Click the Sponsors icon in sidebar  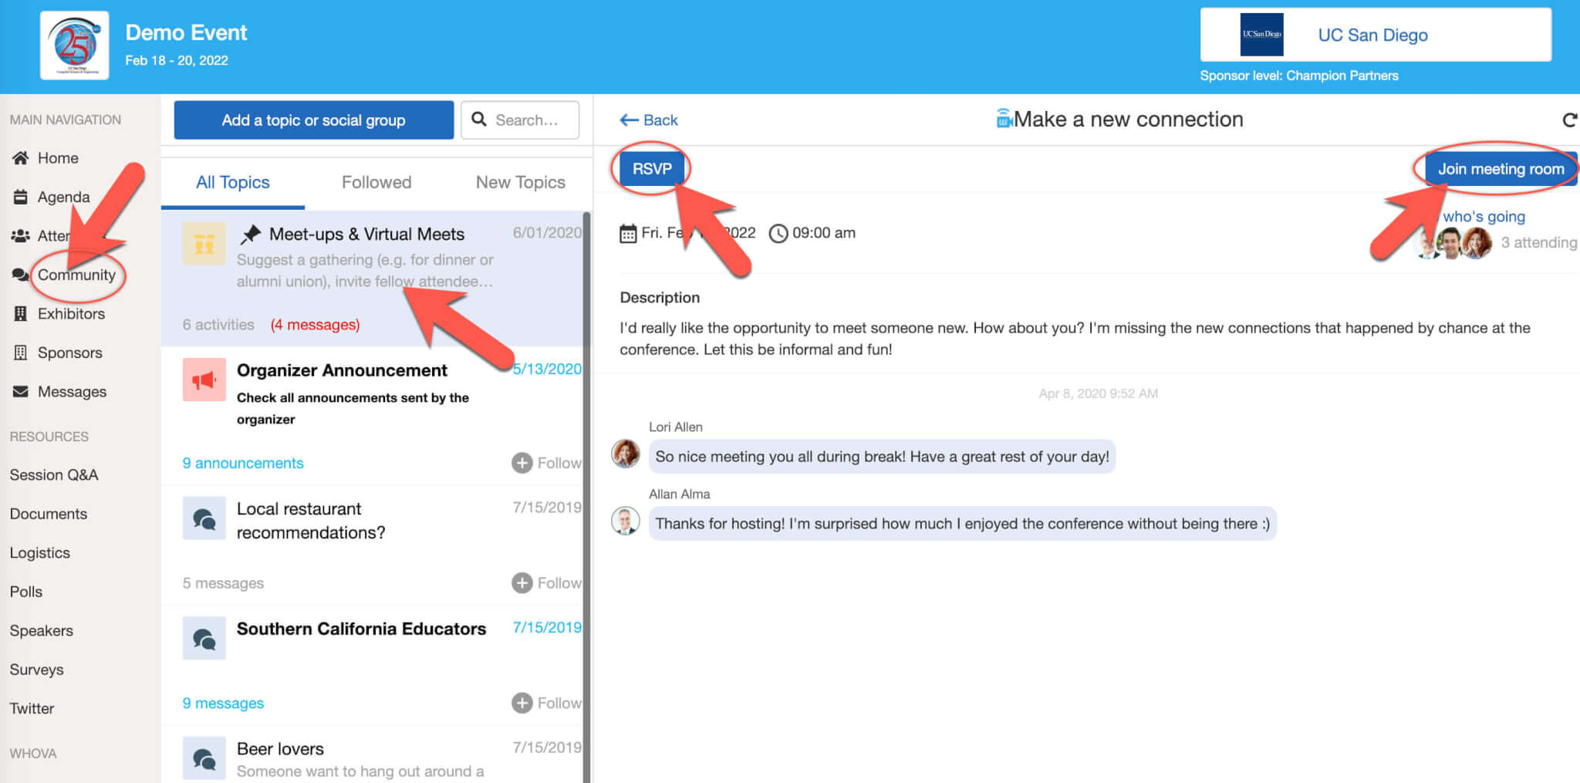[21, 353]
